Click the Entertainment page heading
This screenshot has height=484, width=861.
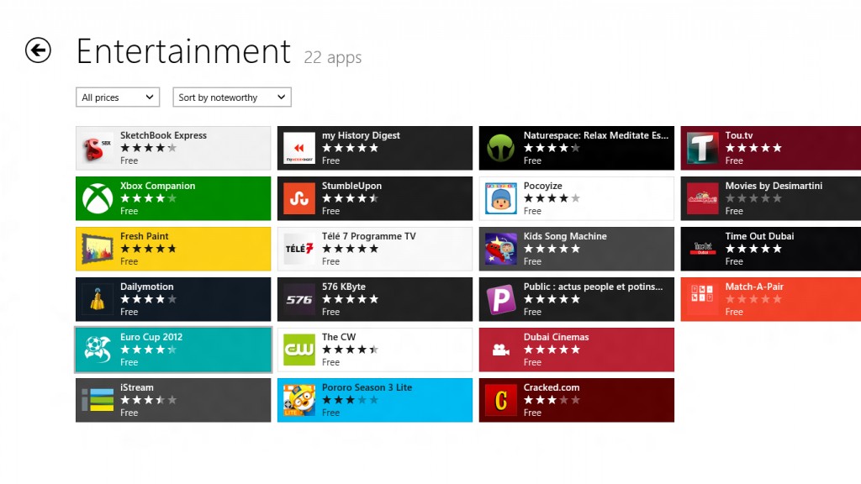[x=183, y=51]
